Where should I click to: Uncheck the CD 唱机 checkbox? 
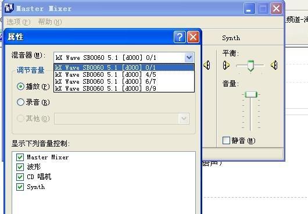(x=20, y=177)
